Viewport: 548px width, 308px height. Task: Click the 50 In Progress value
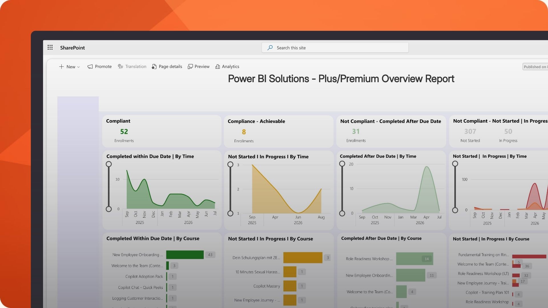click(508, 131)
